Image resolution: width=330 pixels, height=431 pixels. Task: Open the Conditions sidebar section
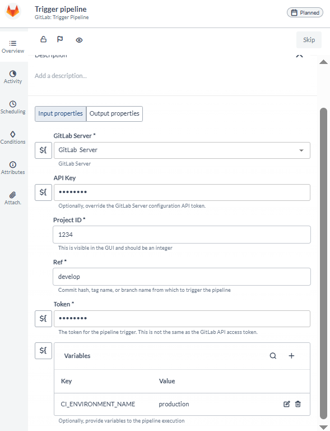coord(13,137)
